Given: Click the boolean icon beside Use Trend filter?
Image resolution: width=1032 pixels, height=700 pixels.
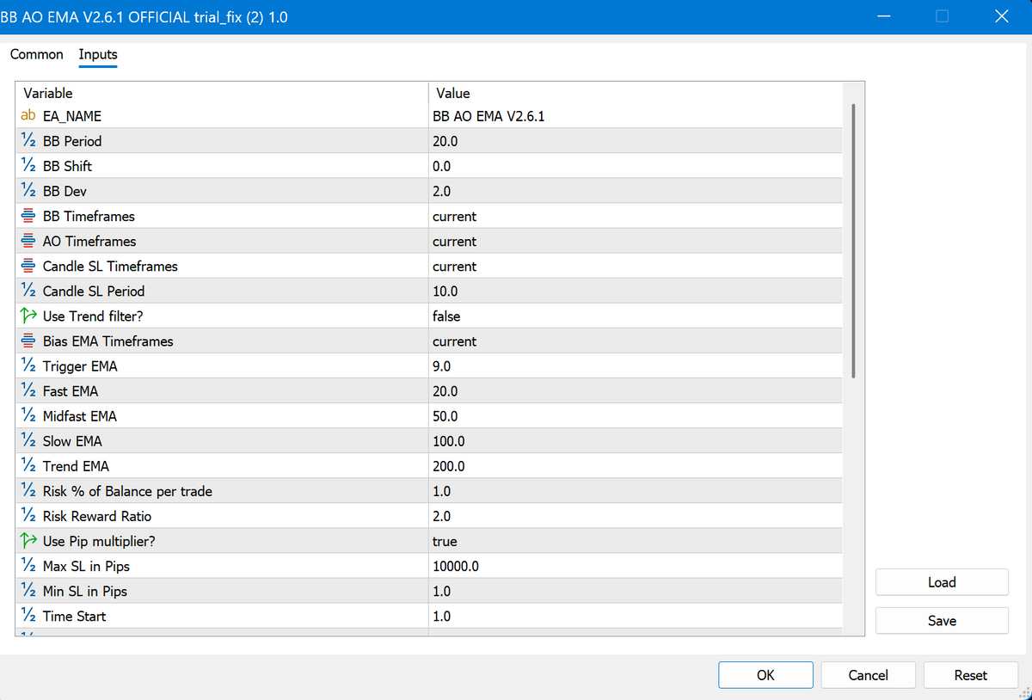Looking at the screenshot, I should click(28, 316).
